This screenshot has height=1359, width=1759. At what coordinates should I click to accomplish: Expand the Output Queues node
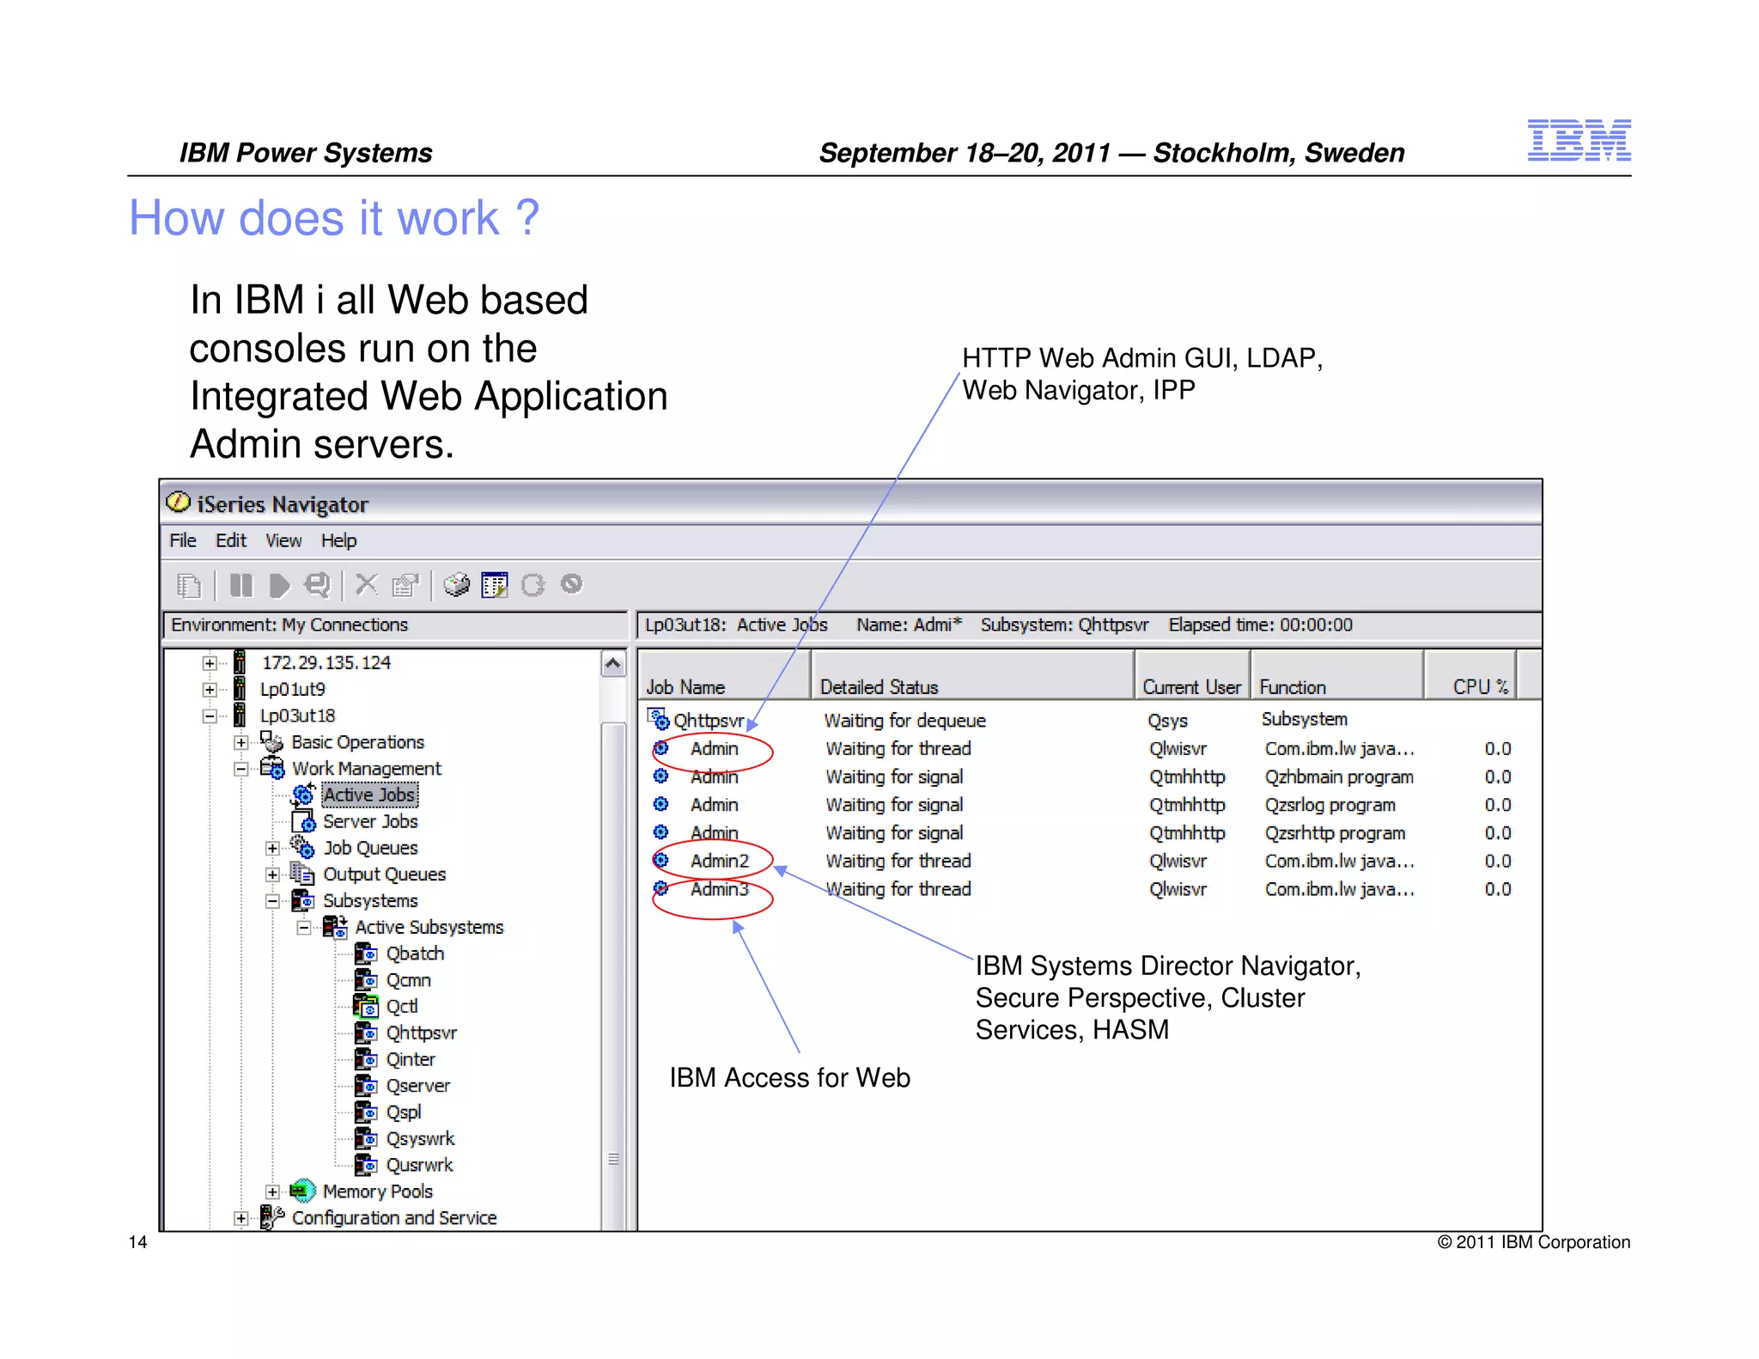(x=272, y=875)
